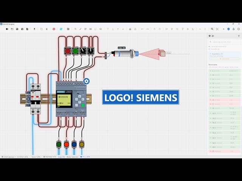Toggle Snap ON in the status bar
242x181 pixels.
tap(61, 157)
